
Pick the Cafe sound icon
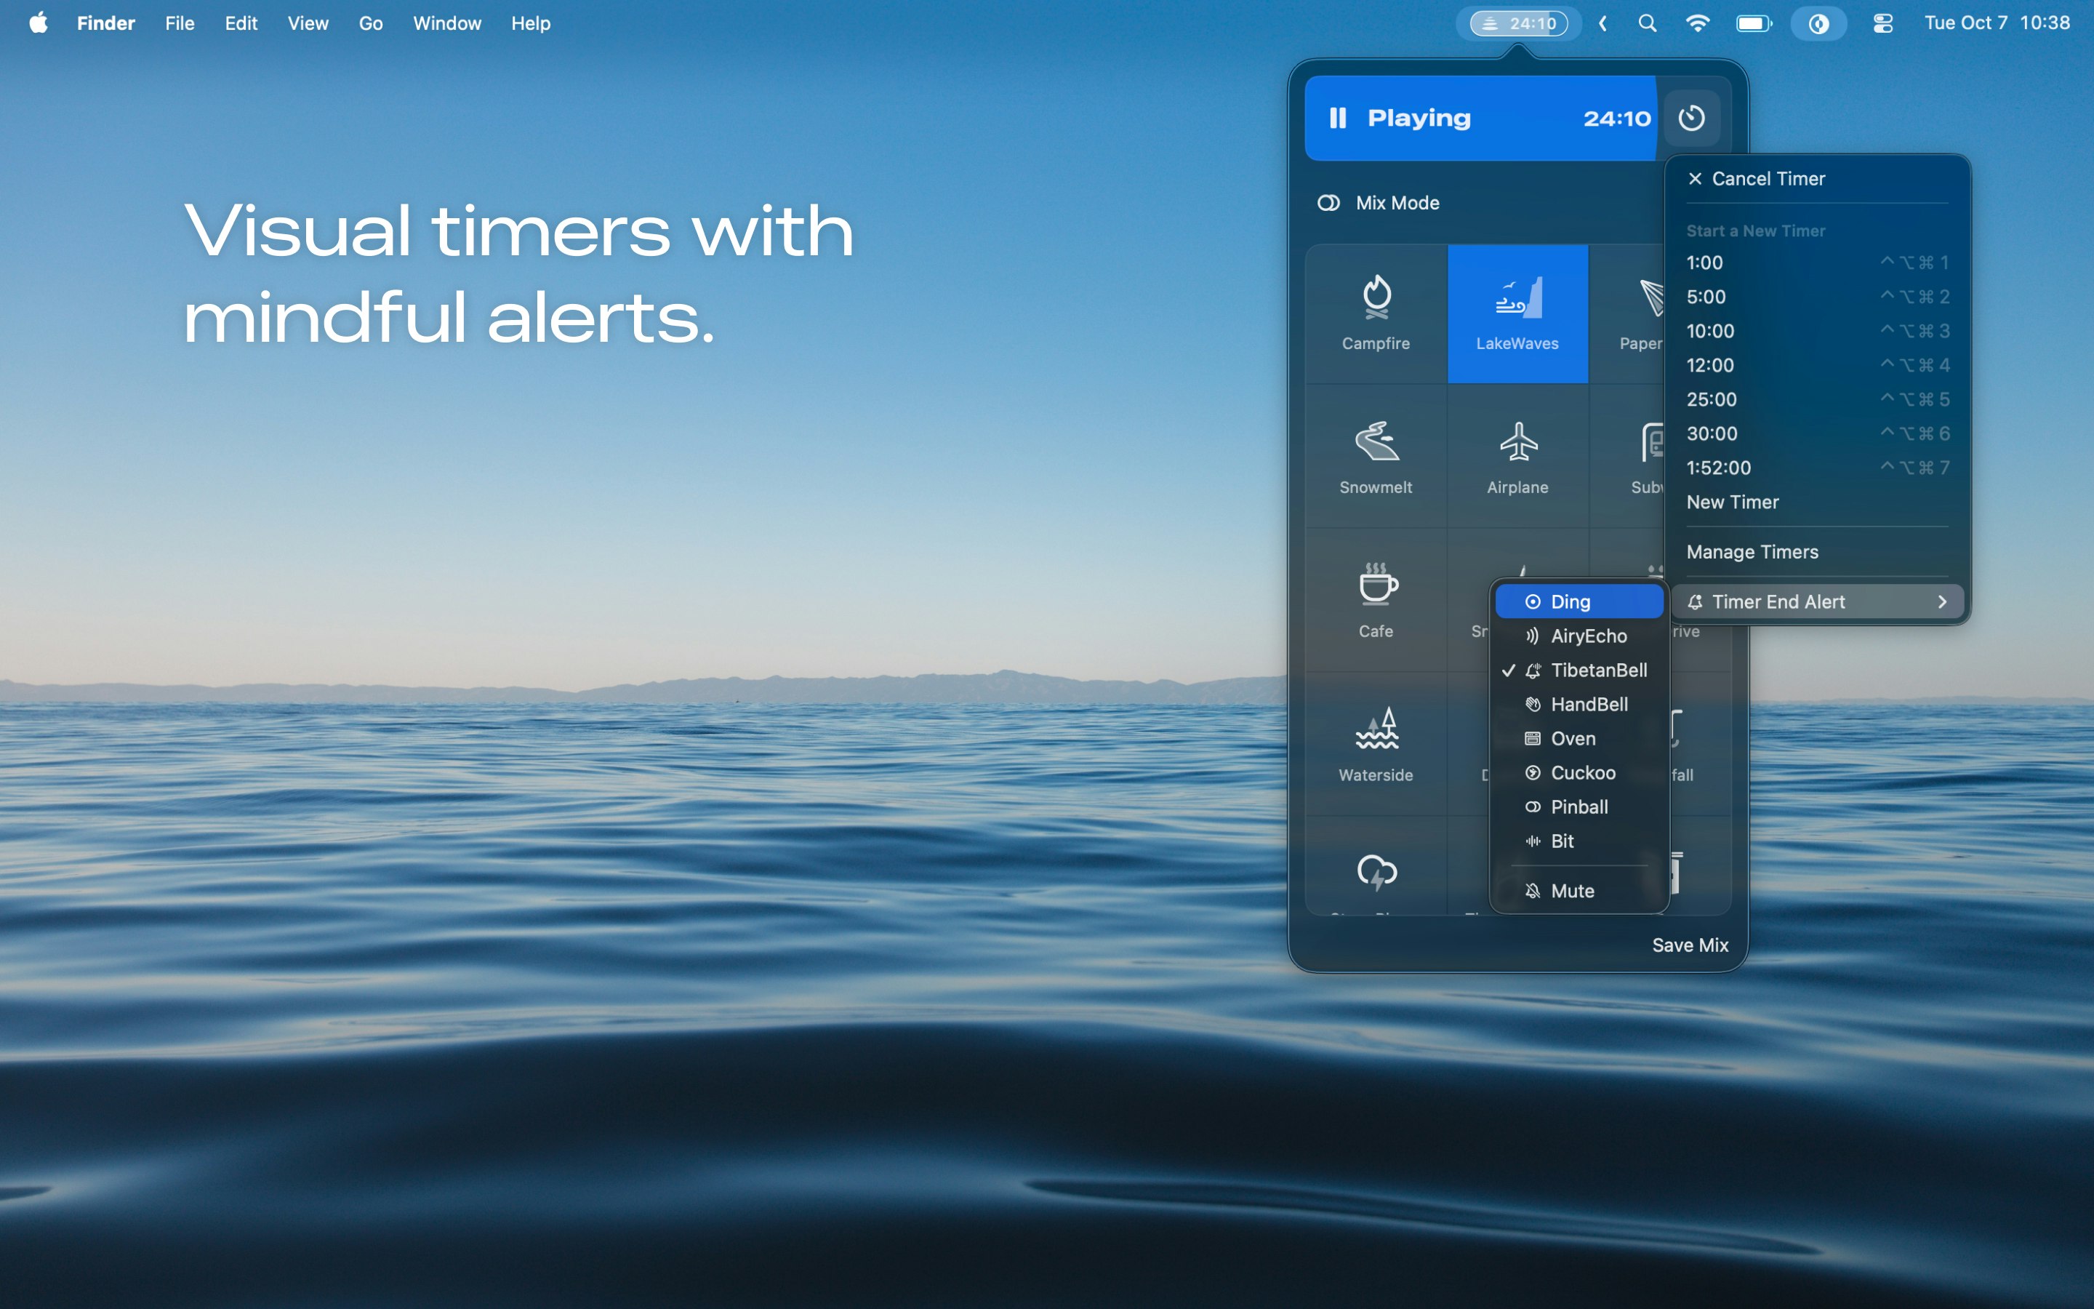click(1376, 585)
